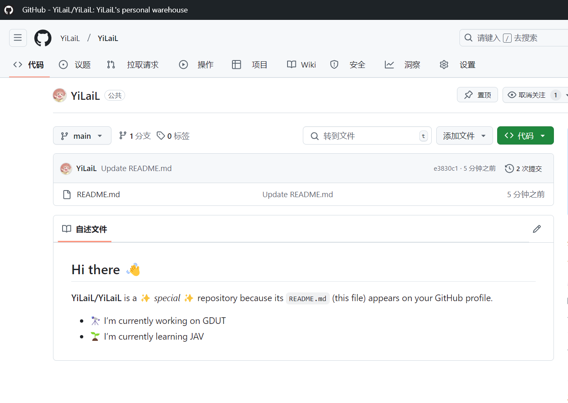Viewport: 568px width, 403px height.
Task: Pin the repository with 置顶 button
Action: 477,95
